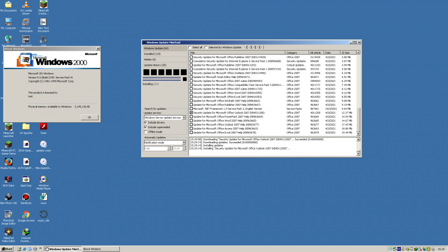Uncheck Include superseded option
448x252 pixels.
pos(146,127)
